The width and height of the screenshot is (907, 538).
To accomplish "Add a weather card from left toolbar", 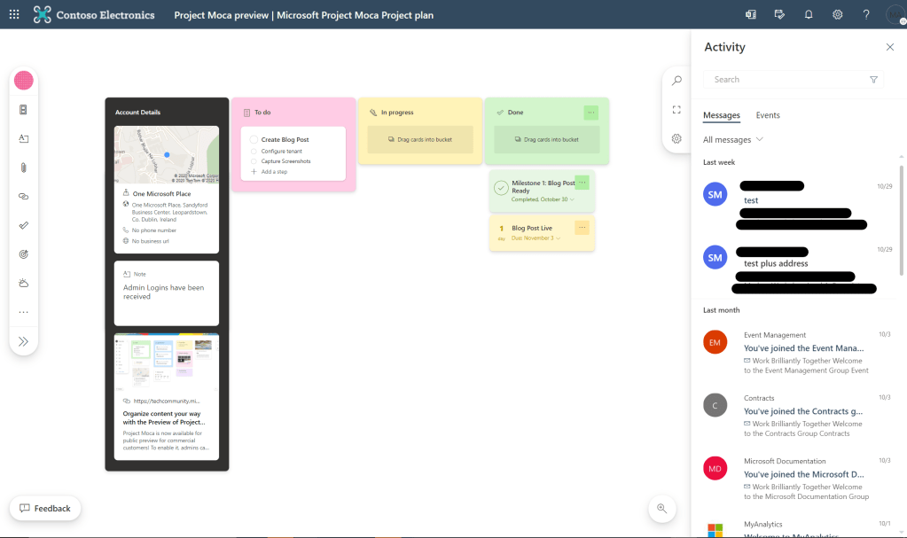I will (x=24, y=283).
